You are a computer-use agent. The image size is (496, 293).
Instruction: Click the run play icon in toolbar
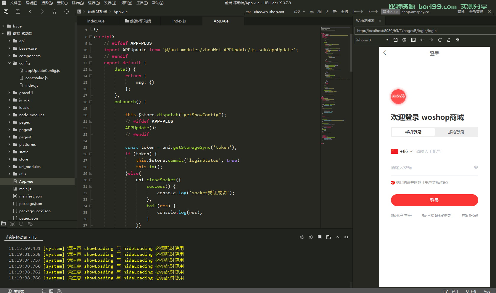(x=67, y=12)
